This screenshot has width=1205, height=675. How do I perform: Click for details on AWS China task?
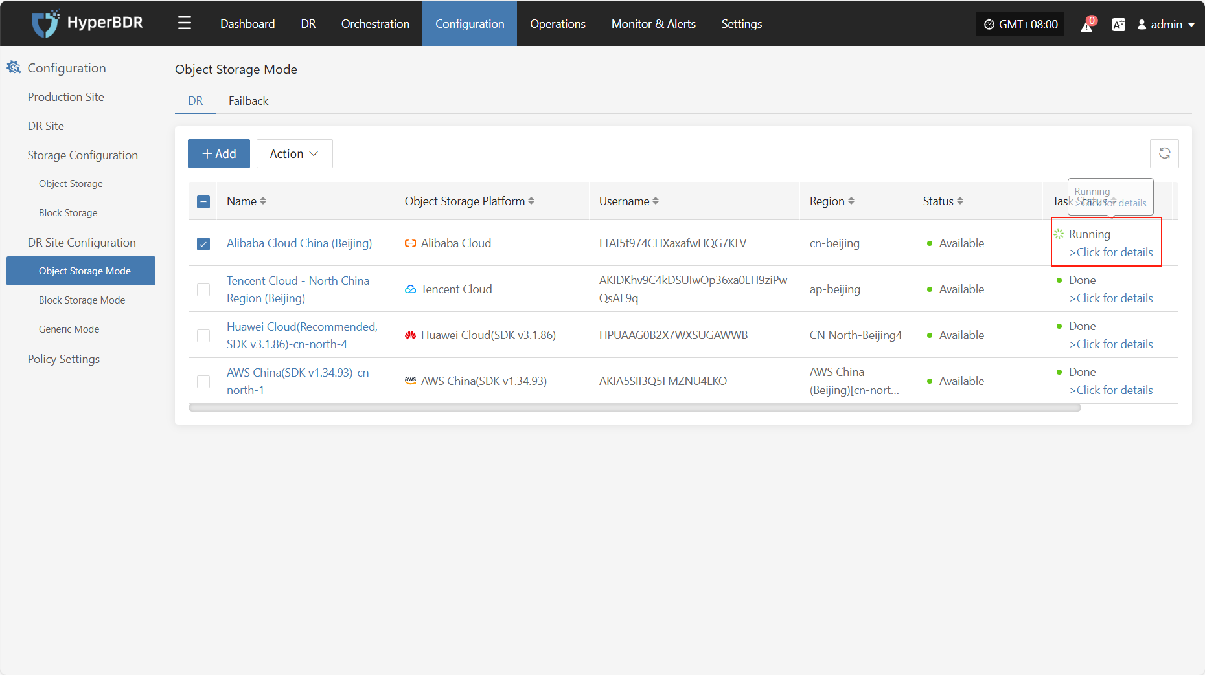[1111, 390]
